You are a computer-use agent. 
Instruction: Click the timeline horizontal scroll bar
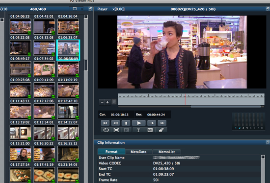click(x=226, y=107)
